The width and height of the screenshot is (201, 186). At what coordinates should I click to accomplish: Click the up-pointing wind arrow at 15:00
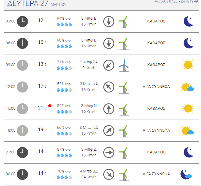[109, 109]
